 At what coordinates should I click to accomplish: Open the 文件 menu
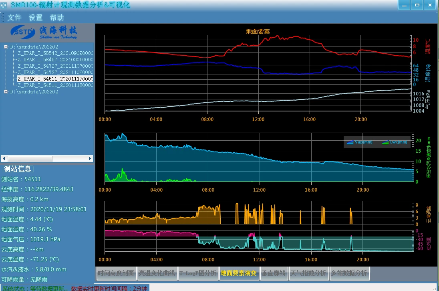[x=14, y=18]
